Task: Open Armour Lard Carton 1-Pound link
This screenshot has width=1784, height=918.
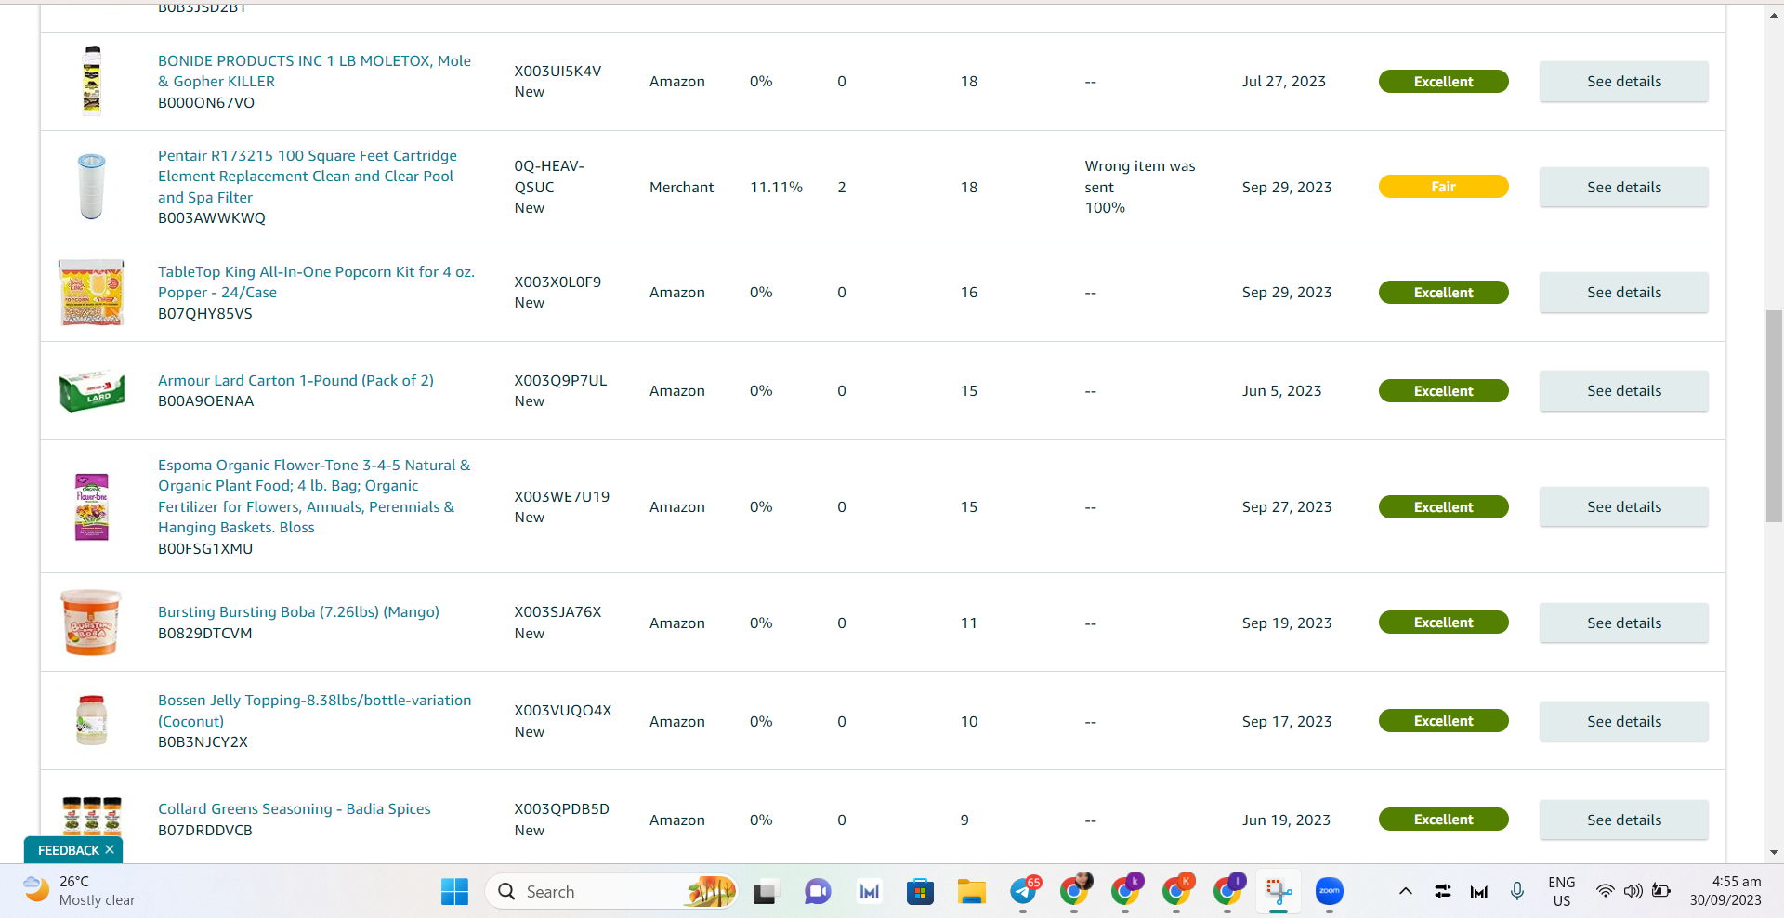Action: click(295, 381)
